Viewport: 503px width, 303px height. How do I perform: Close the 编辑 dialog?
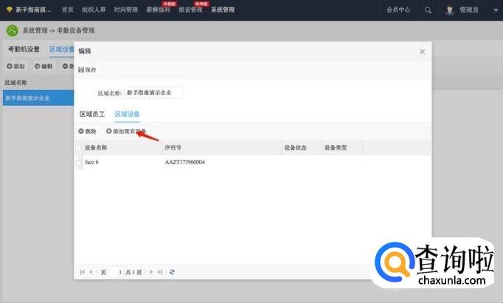pyautogui.click(x=422, y=52)
